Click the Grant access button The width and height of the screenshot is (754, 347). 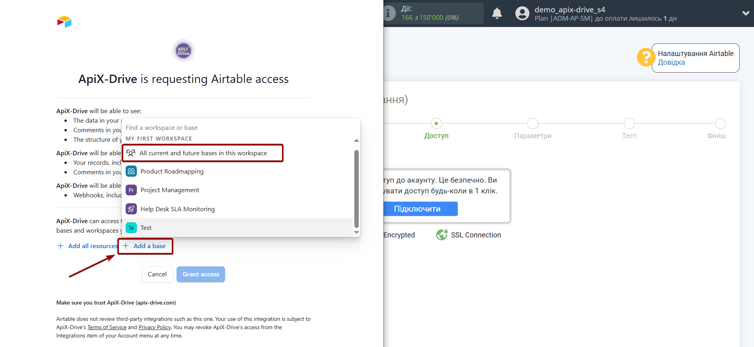tap(201, 274)
